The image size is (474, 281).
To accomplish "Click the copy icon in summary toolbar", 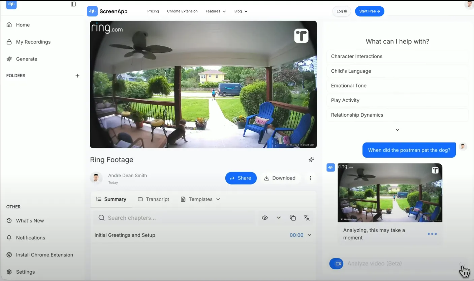I will pos(293,218).
